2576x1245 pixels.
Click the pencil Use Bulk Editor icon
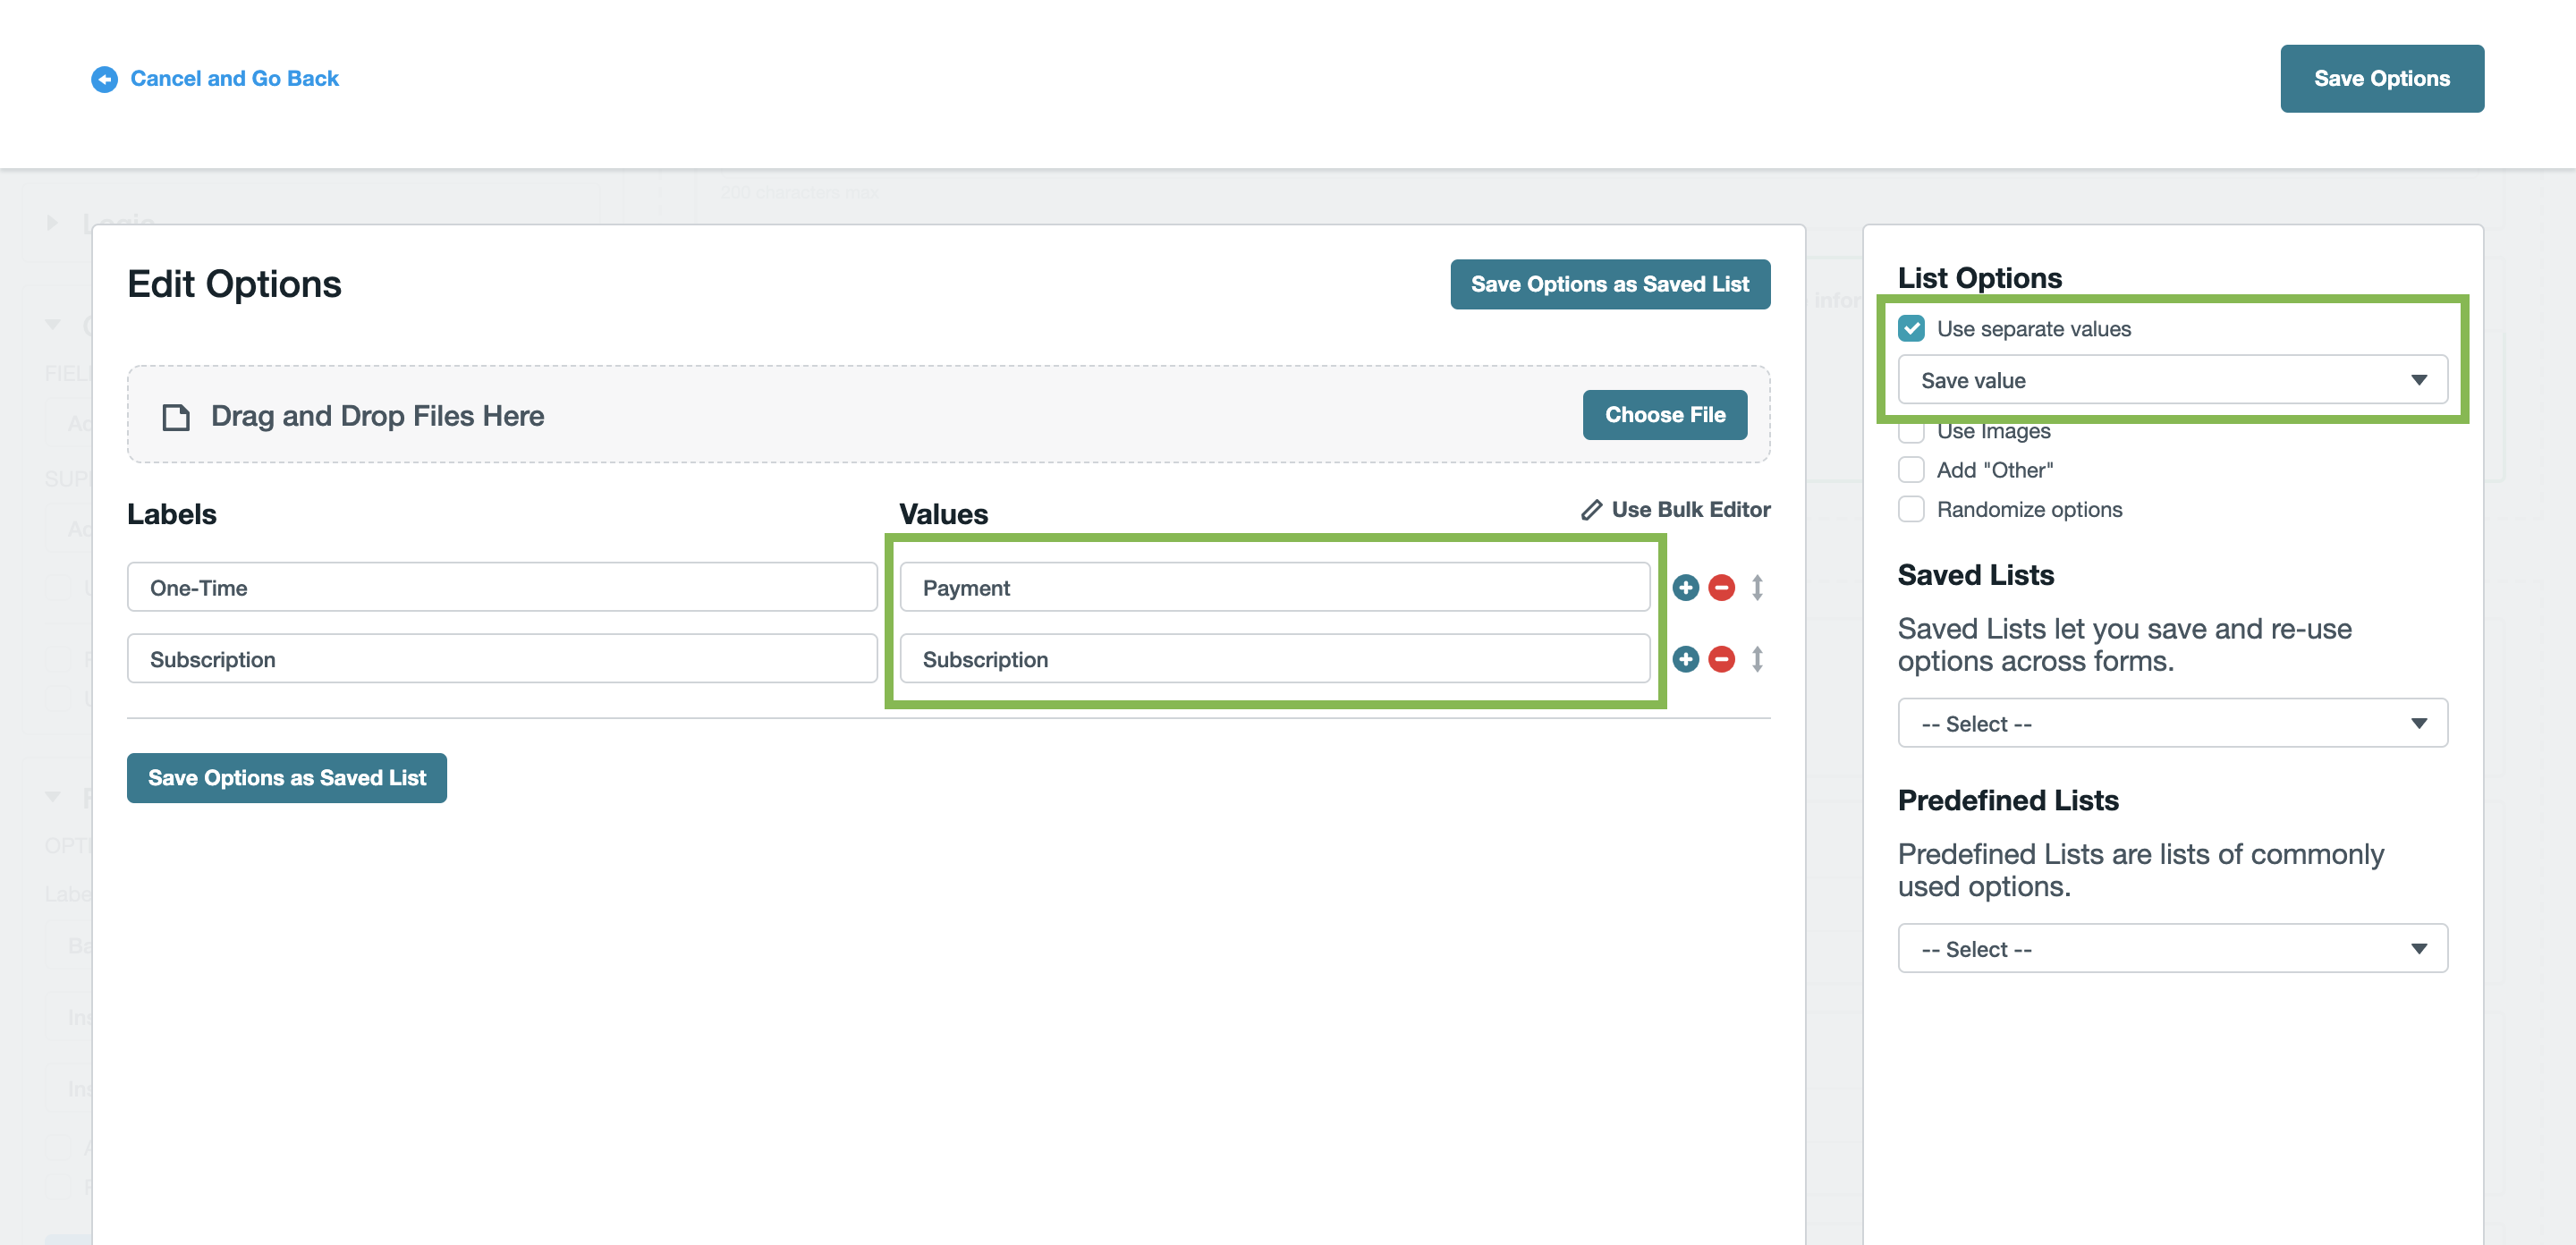pyautogui.click(x=1591, y=510)
